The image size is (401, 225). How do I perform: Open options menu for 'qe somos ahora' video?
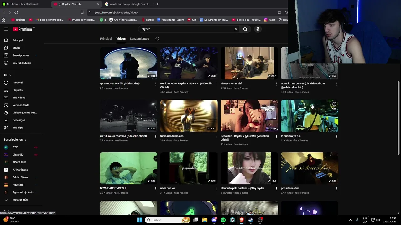click(156, 84)
